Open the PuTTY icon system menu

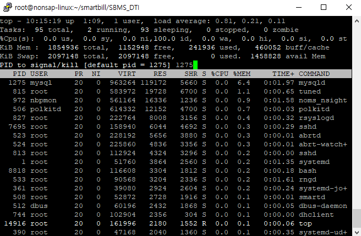pos(7,7)
